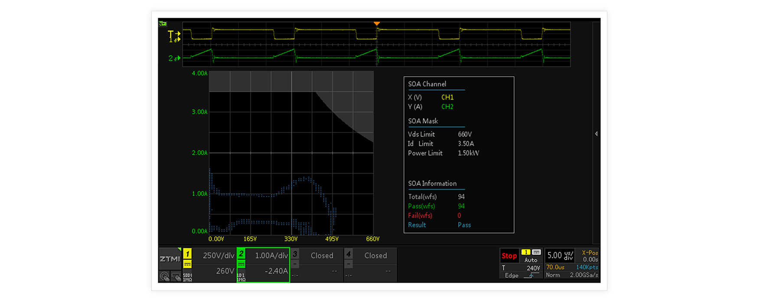Open the Auto trigger mode selector
This screenshot has height=303, width=763.
(531, 260)
